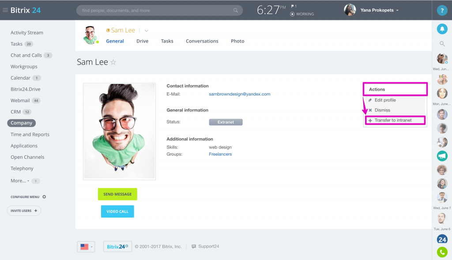Open Telephony in the sidebar
Viewport: 452px width, 260px height.
(x=22, y=168)
